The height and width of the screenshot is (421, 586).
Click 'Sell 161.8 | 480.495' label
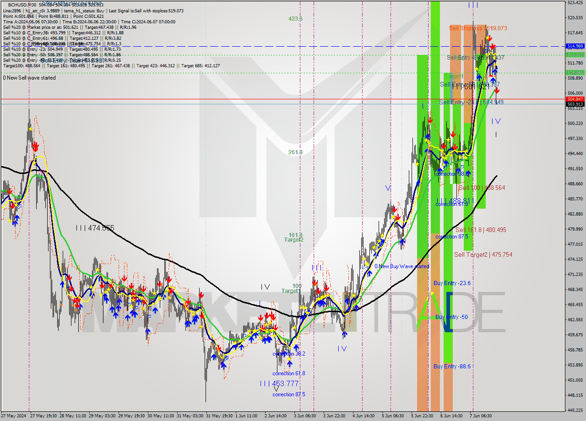pos(481,230)
